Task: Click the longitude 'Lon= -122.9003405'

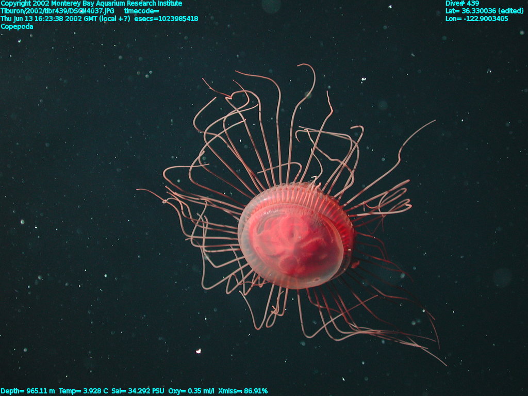Action: 476,19
